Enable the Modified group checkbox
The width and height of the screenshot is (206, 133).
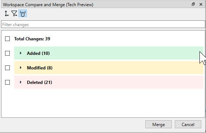point(7,68)
